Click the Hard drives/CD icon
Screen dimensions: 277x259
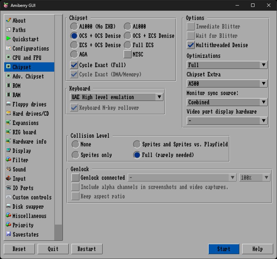pyautogui.click(x=8, y=113)
